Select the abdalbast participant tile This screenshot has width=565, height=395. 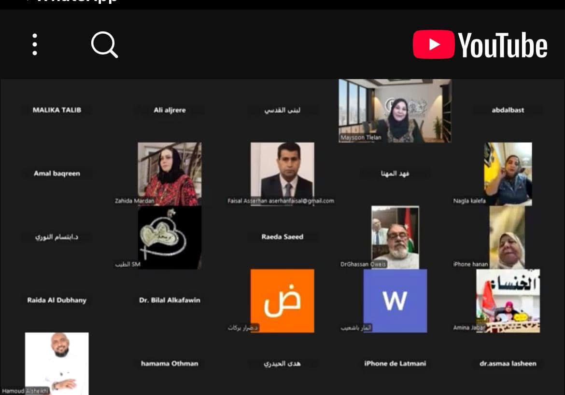[508, 110]
